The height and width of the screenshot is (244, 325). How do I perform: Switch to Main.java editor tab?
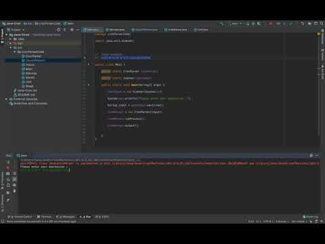pyautogui.click(x=93, y=30)
